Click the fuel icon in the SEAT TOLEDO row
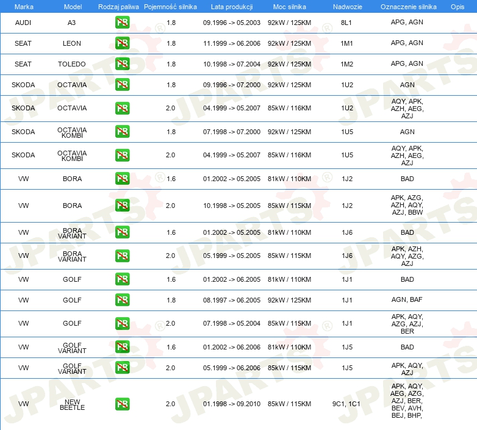The height and width of the screenshot is (430, 477). (122, 64)
